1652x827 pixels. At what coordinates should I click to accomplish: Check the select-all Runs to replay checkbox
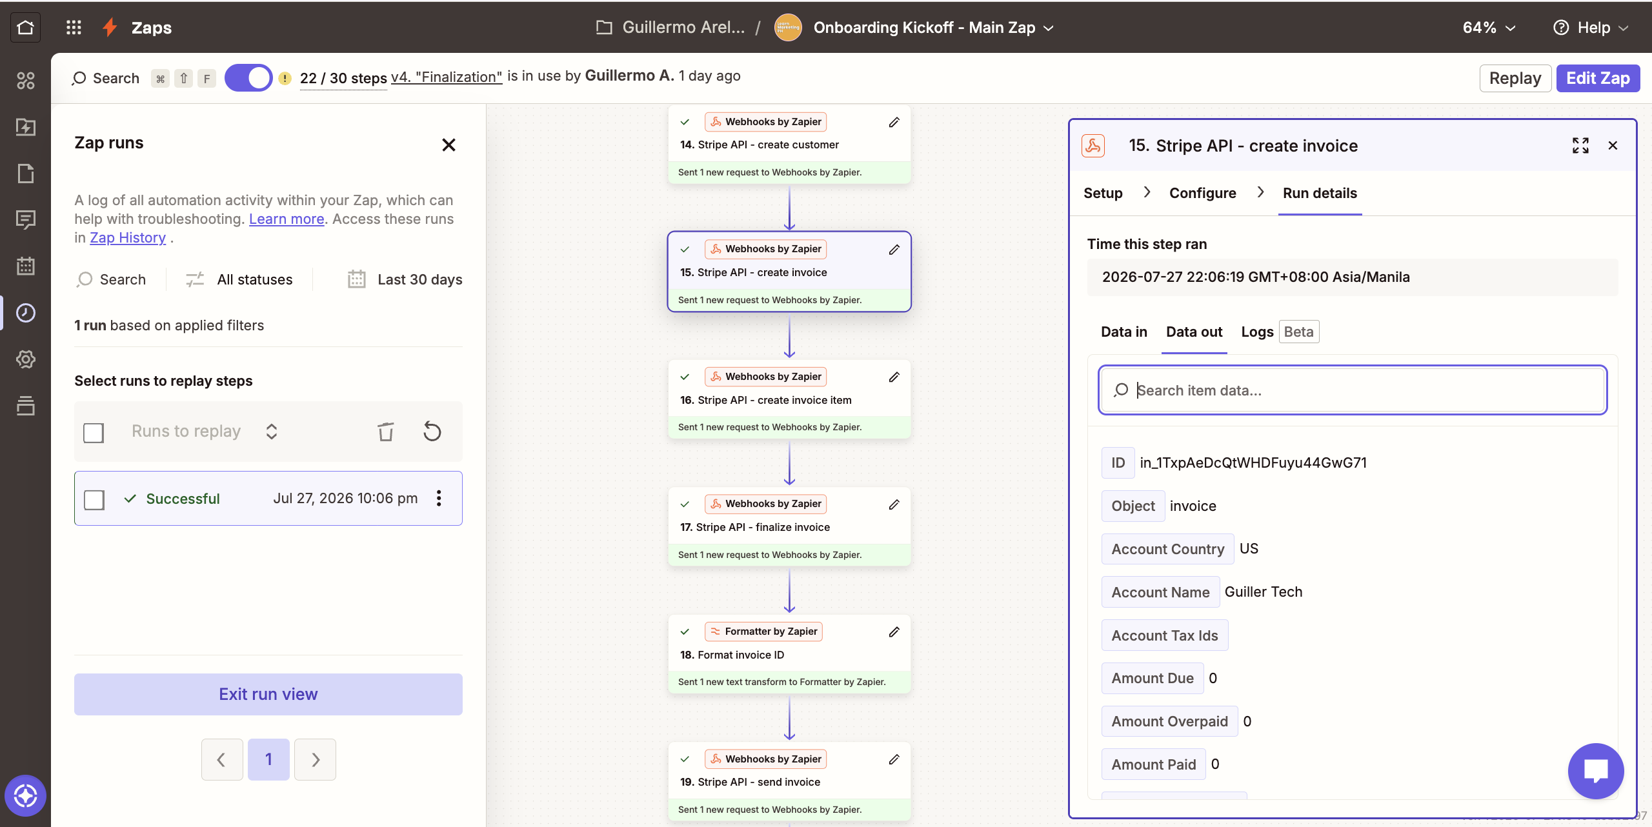[94, 432]
